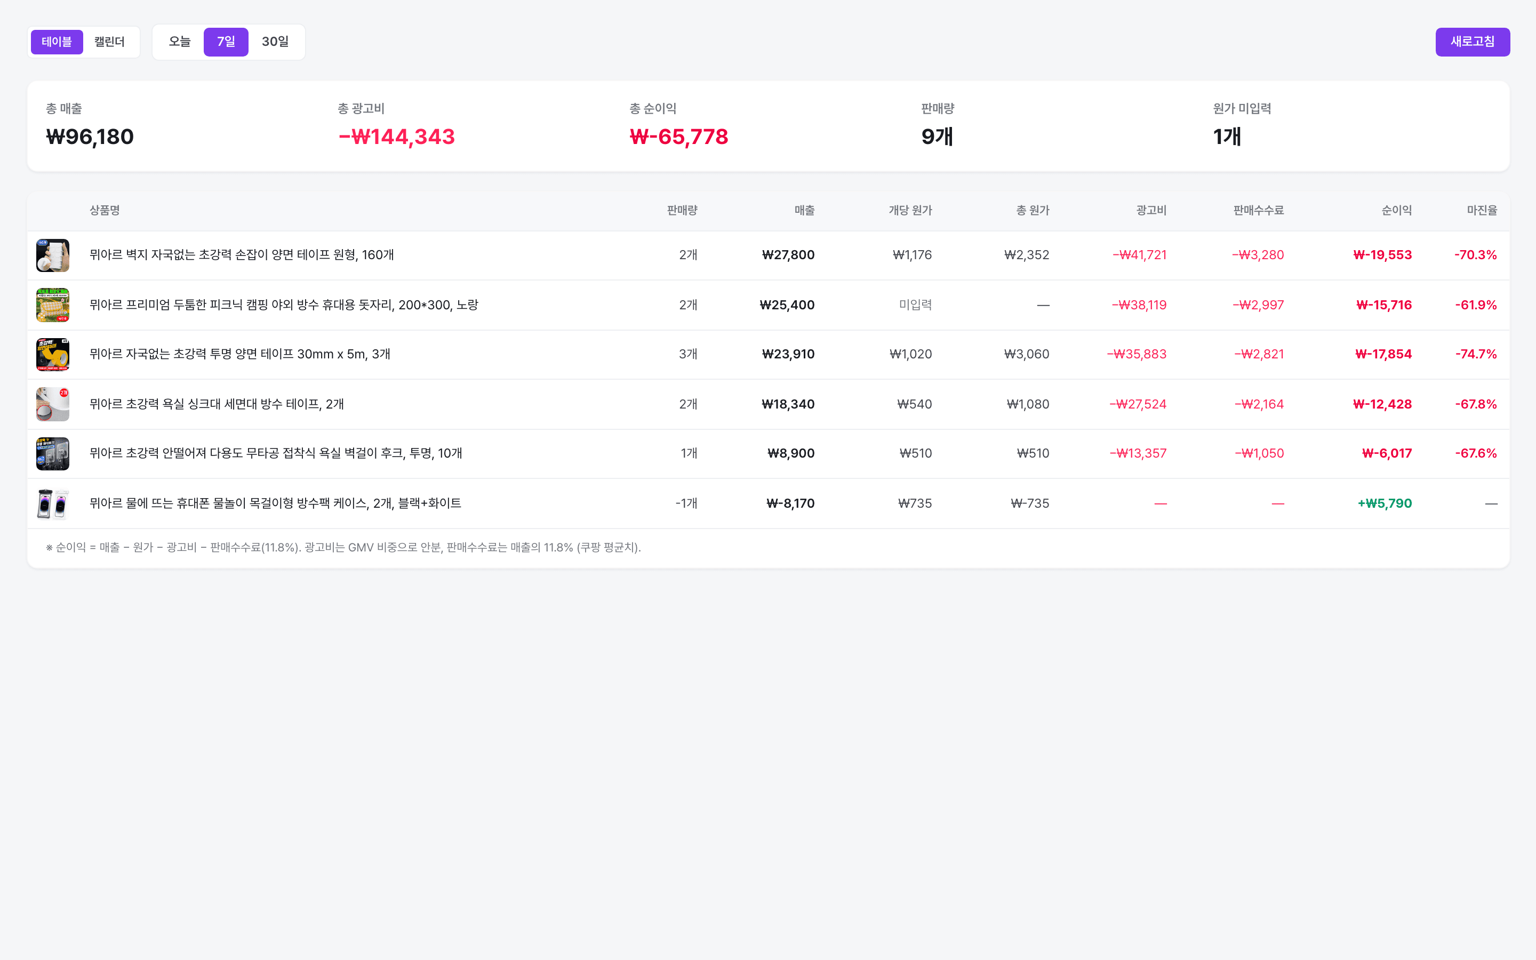Click the 개당 원가 column header
1536x960 pixels.
910,210
